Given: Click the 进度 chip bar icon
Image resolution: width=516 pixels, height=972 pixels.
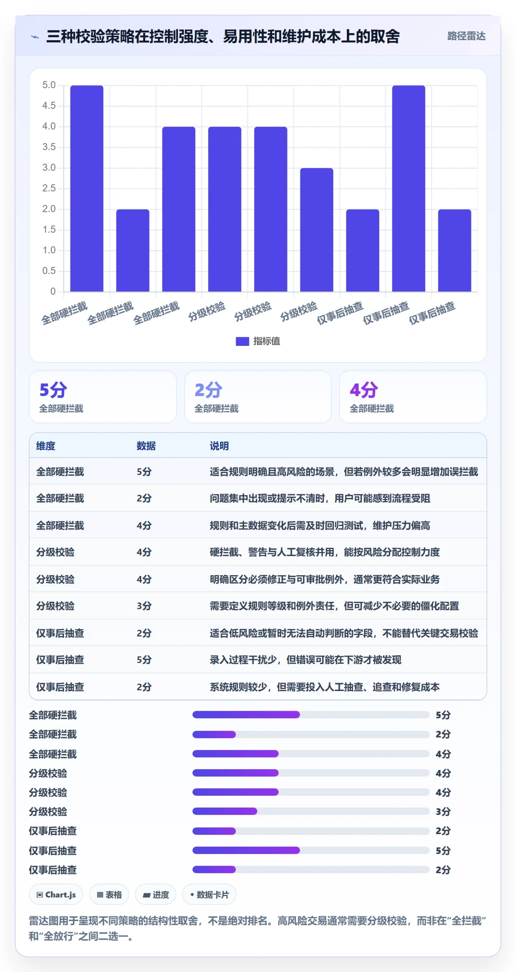Looking at the screenshot, I should click(147, 895).
